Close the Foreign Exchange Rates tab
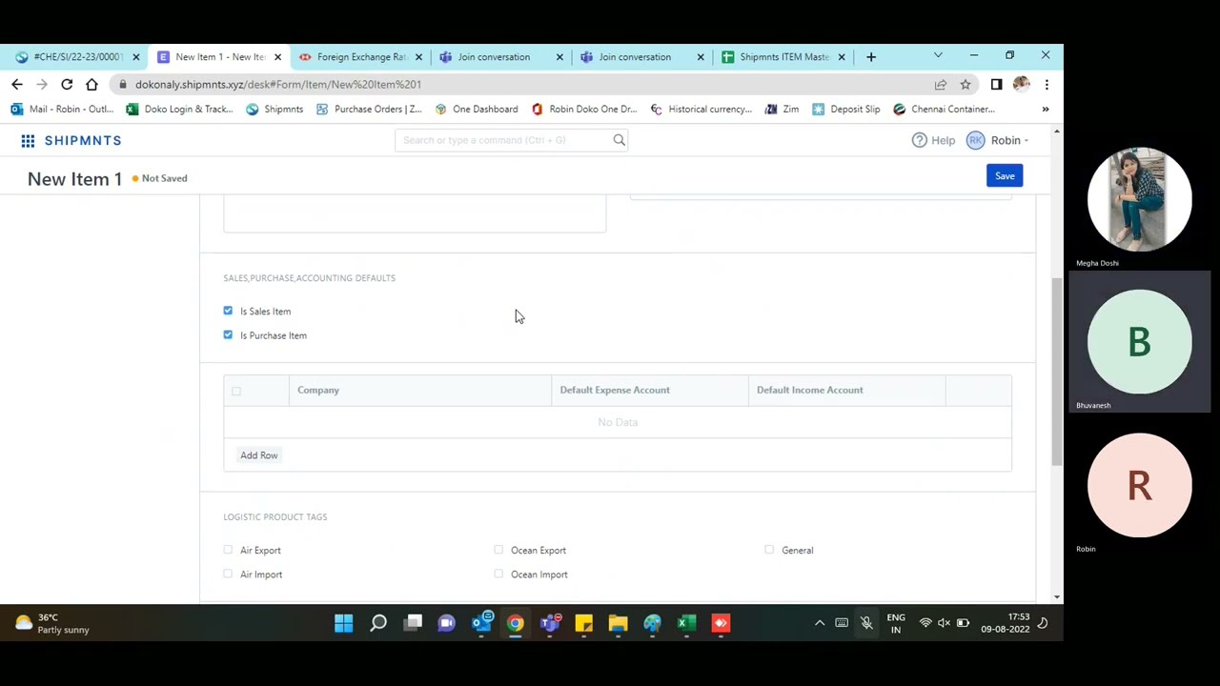The width and height of the screenshot is (1220, 686). coord(418,57)
